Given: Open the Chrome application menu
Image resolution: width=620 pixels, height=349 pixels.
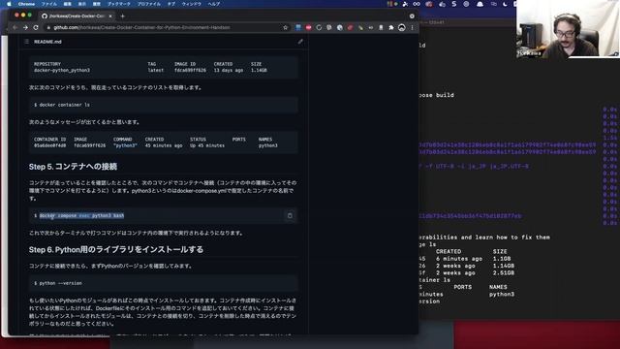Looking at the screenshot, I should [x=26, y=4].
